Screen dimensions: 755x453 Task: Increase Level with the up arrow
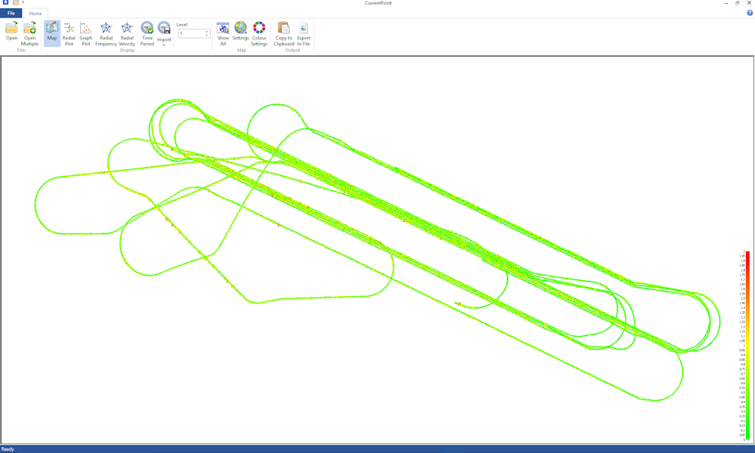click(207, 32)
